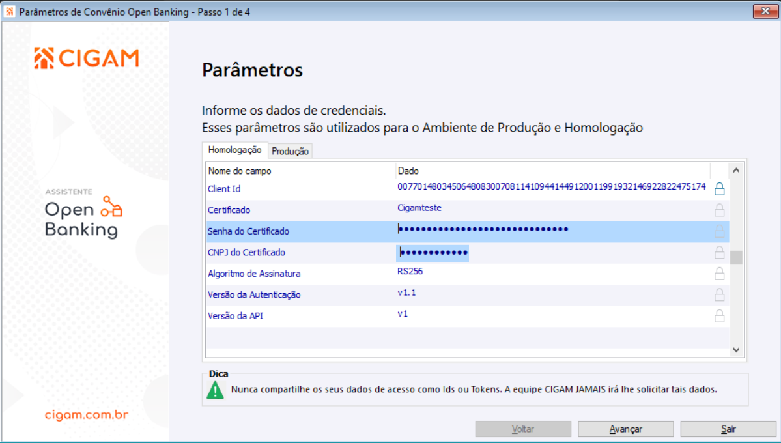This screenshot has width=781, height=443.
Task: Click the Open Banking assistant icon
Action: coord(111,207)
